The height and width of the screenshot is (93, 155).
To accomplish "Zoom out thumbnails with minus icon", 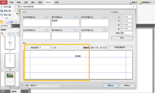I will click(13, 34).
